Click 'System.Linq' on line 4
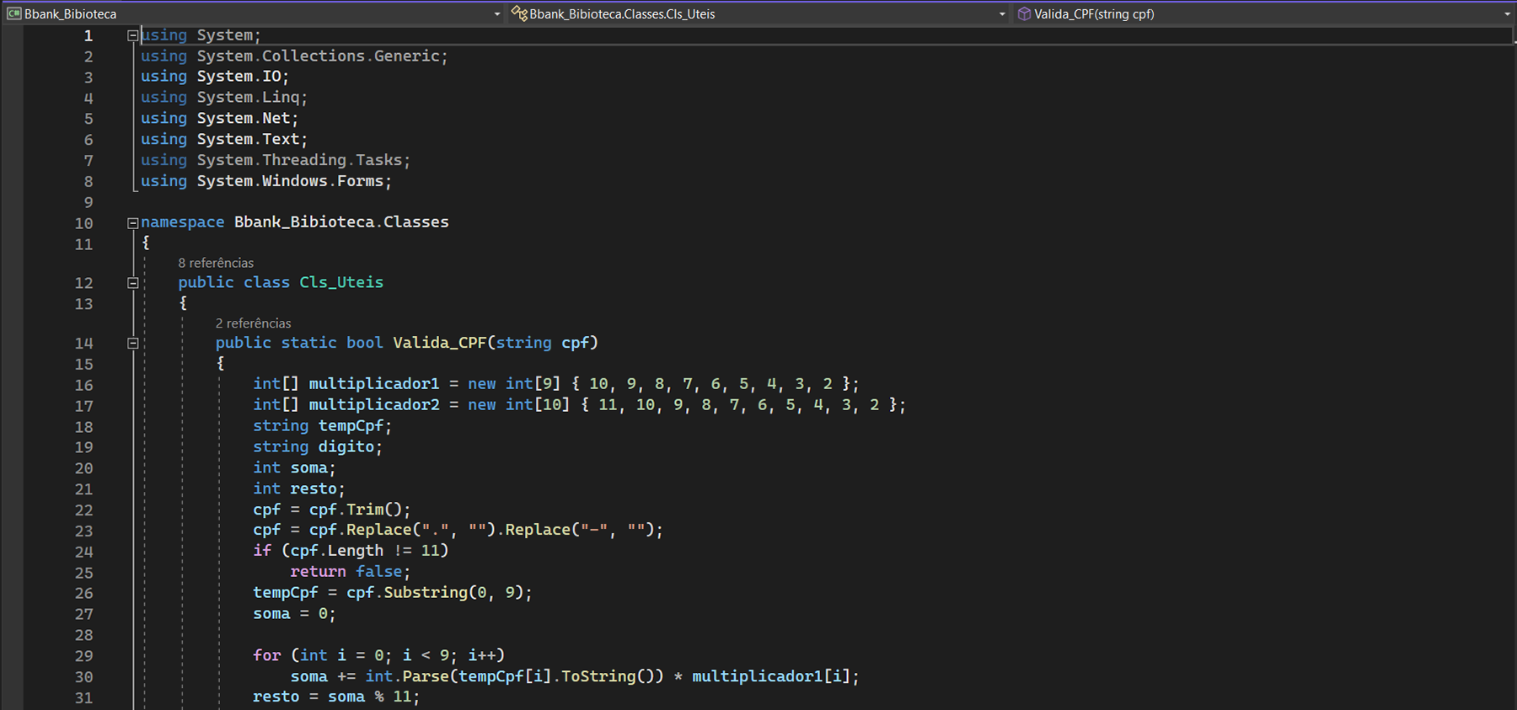1517x710 pixels. tap(248, 98)
